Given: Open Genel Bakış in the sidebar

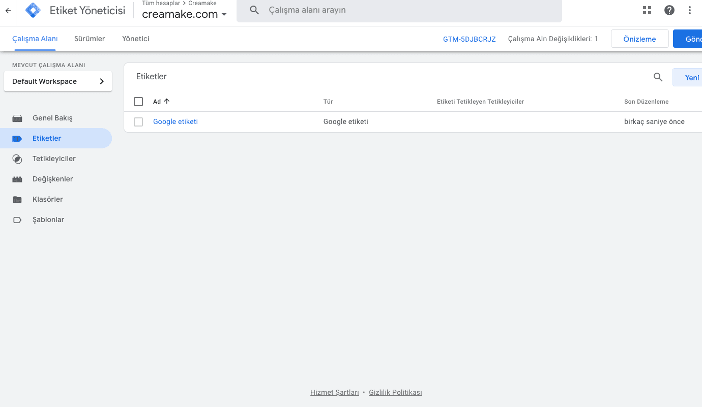Looking at the screenshot, I should (52, 118).
